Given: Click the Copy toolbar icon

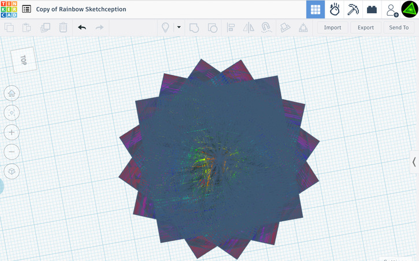Looking at the screenshot, I should [9, 28].
